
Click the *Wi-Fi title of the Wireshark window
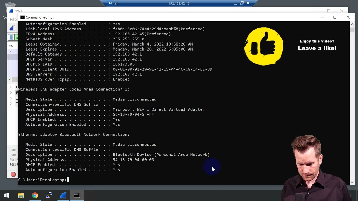19,11
